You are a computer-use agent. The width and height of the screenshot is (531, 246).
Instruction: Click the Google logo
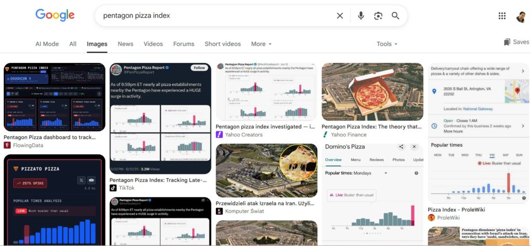(x=55, y=16)
